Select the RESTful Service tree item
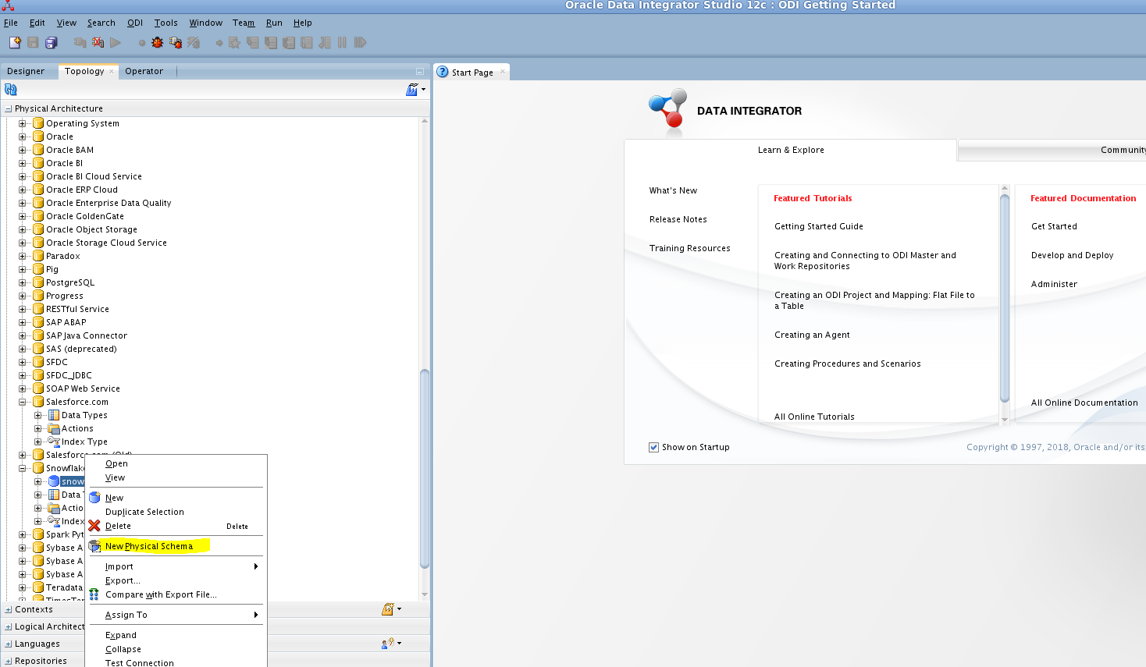 (x=77, y=309)
